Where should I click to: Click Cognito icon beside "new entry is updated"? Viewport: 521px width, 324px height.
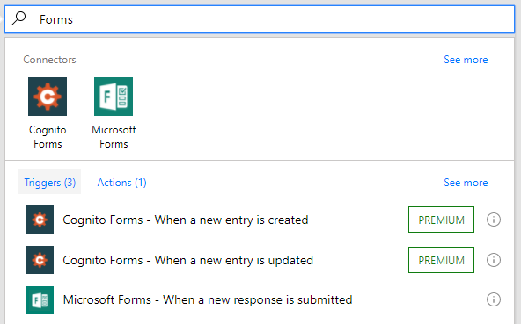coord(40,260)
